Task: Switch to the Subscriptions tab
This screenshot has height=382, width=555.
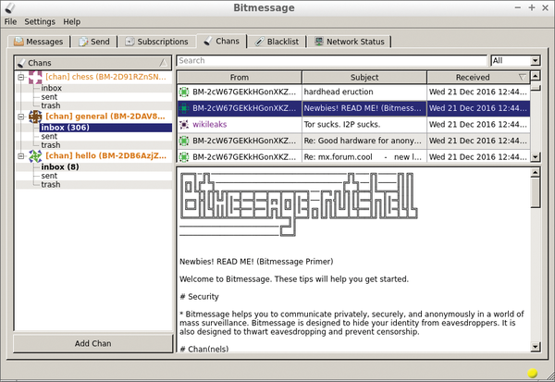Action: pos(156,42)
